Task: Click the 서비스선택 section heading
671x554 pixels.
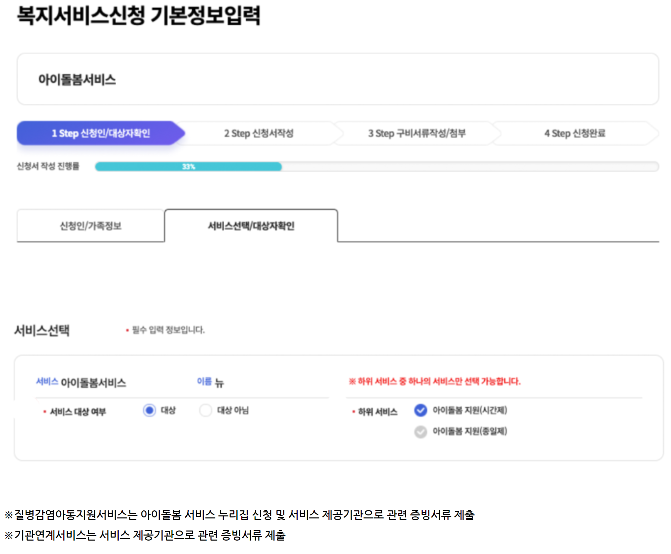Action: [42, 330]
